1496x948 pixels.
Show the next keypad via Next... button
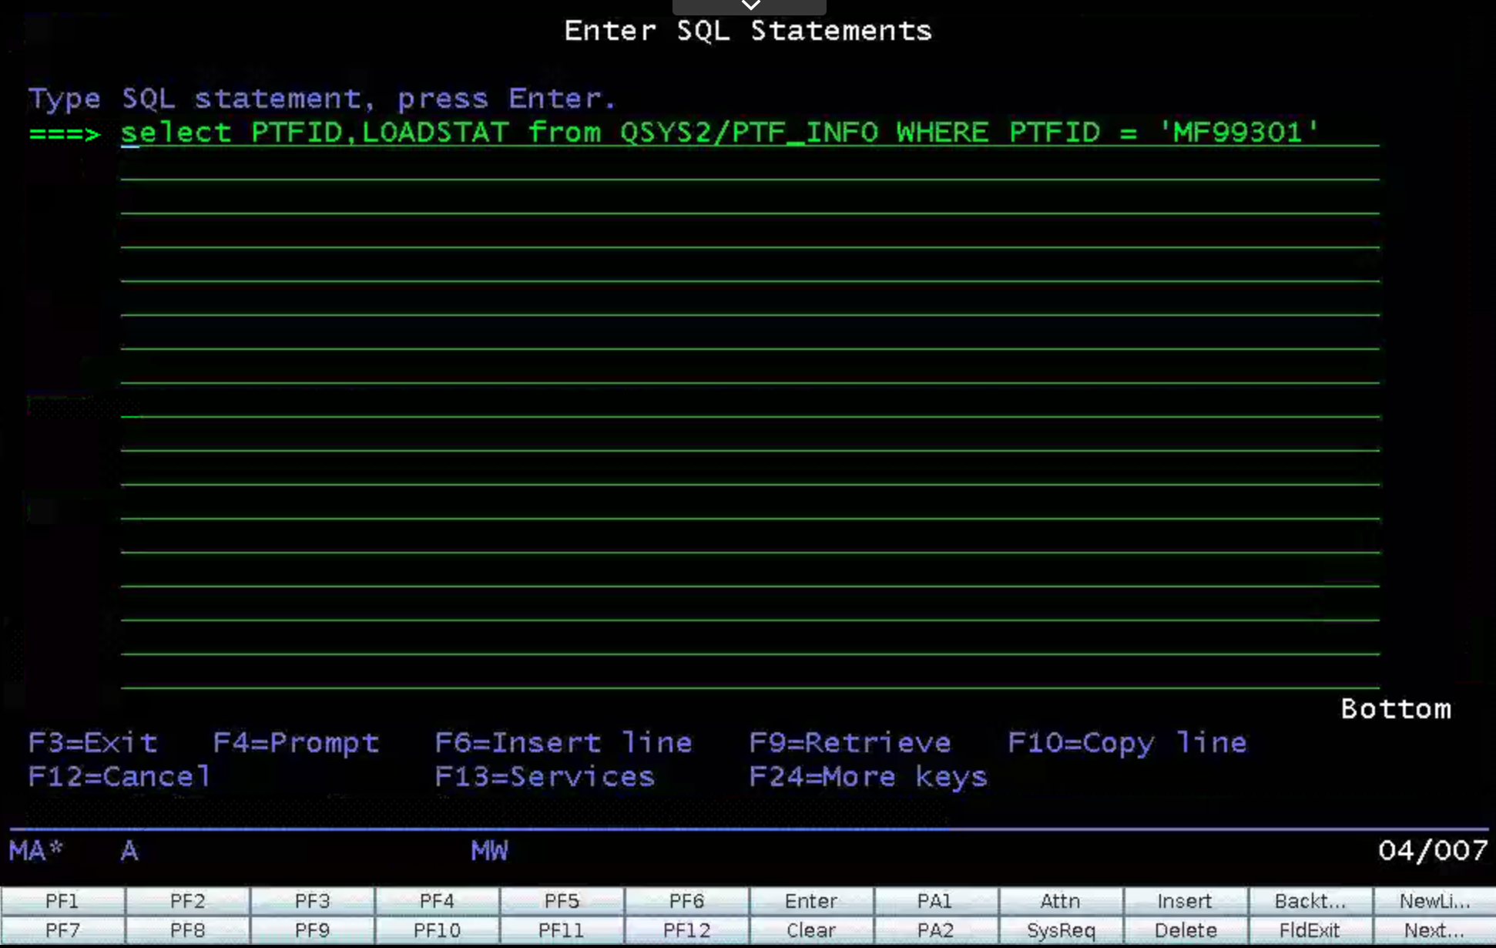[x=1433, y=930]
